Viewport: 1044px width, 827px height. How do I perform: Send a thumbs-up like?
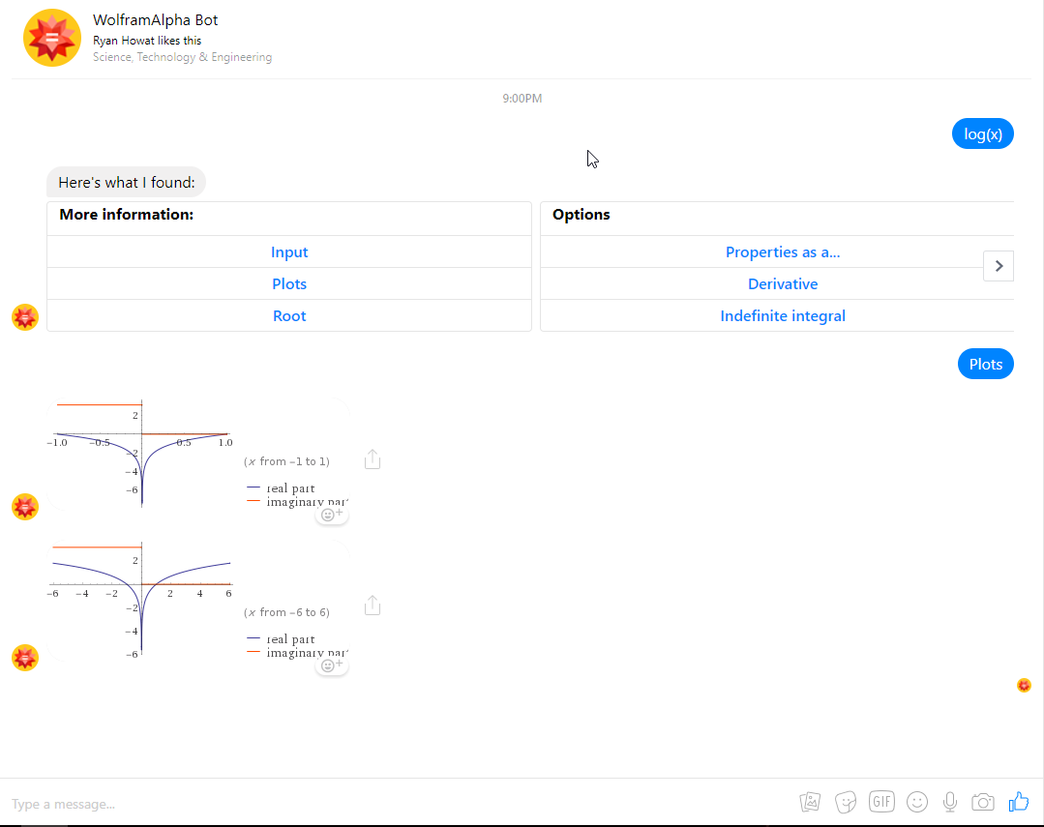coord(1019,801)
